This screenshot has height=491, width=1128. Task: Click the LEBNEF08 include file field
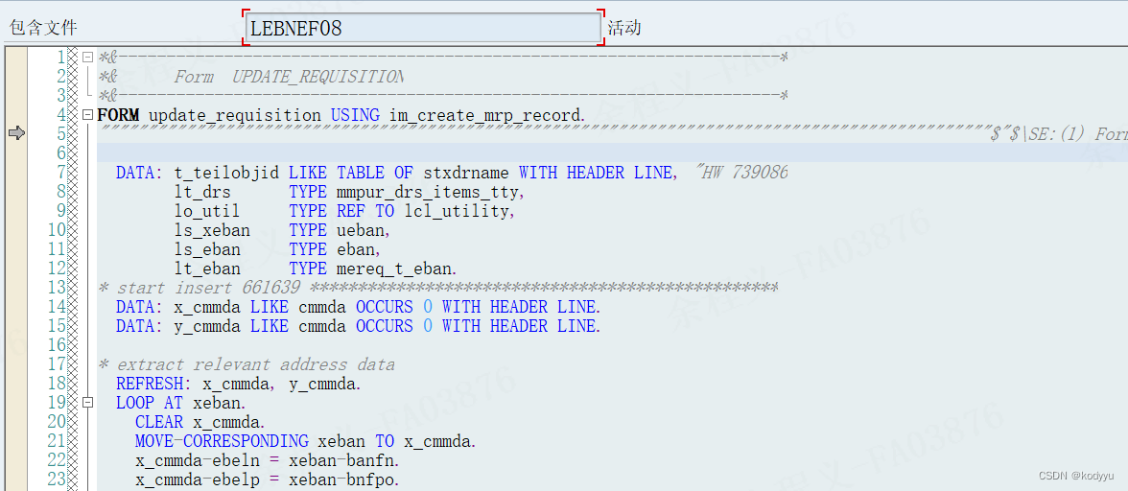[x=423, y=27]
